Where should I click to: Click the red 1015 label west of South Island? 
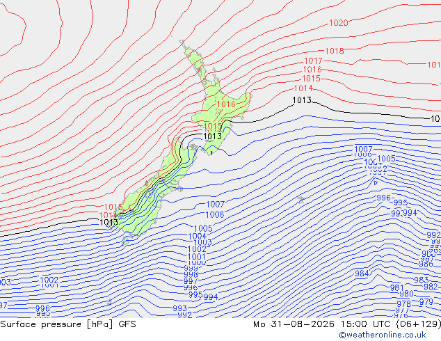(113, 207)
